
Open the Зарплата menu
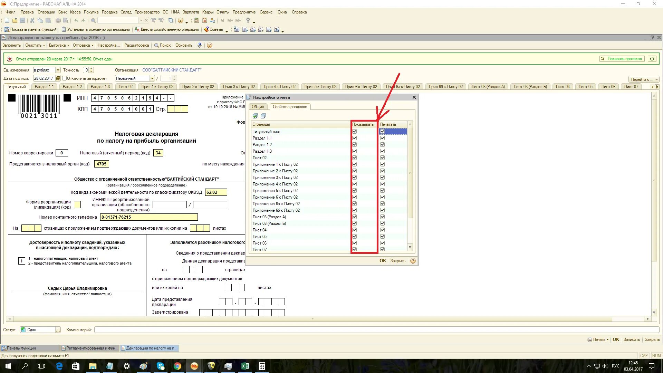(191, 12)
